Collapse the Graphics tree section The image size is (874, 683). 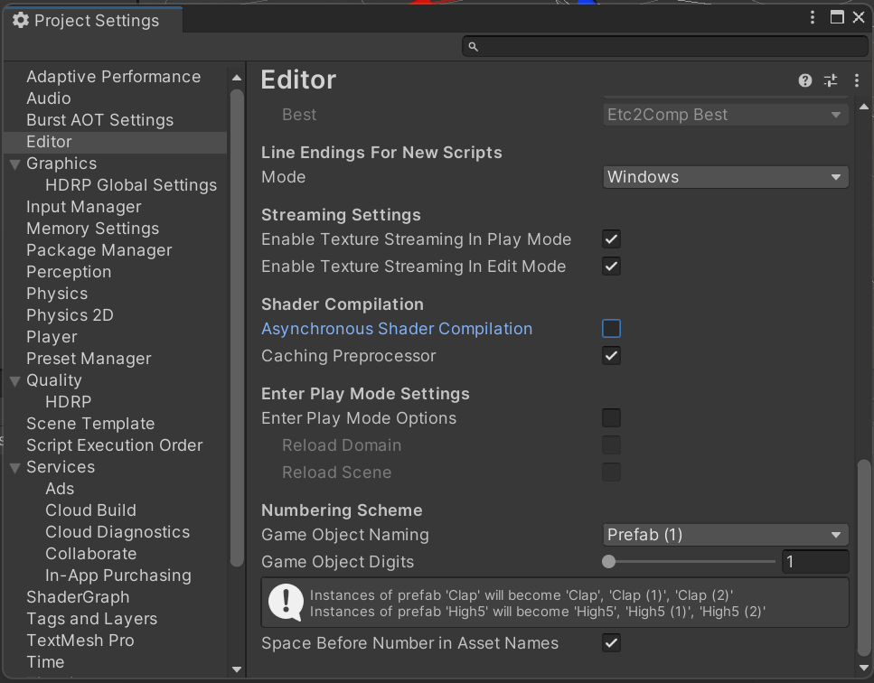pos(15,164)
